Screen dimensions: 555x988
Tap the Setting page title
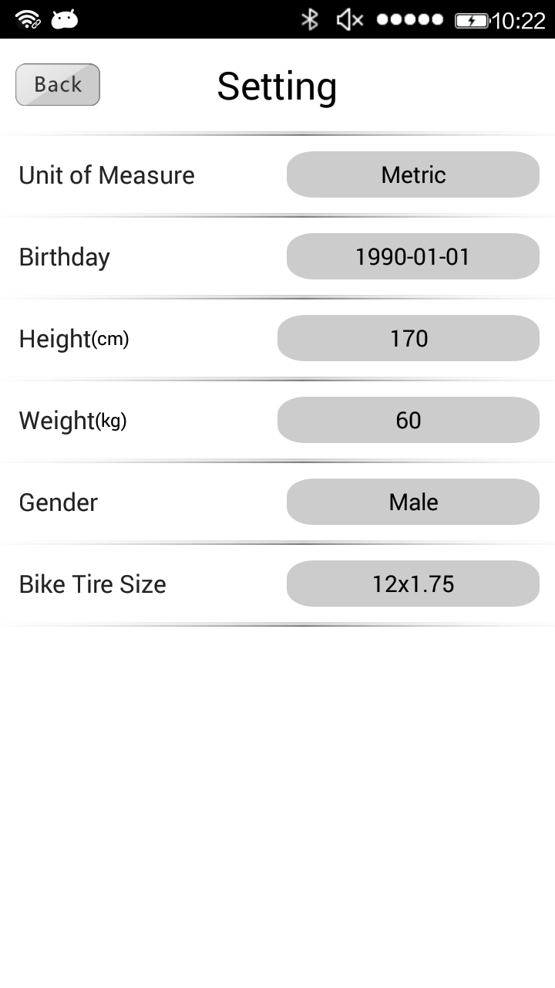point(277,86)
